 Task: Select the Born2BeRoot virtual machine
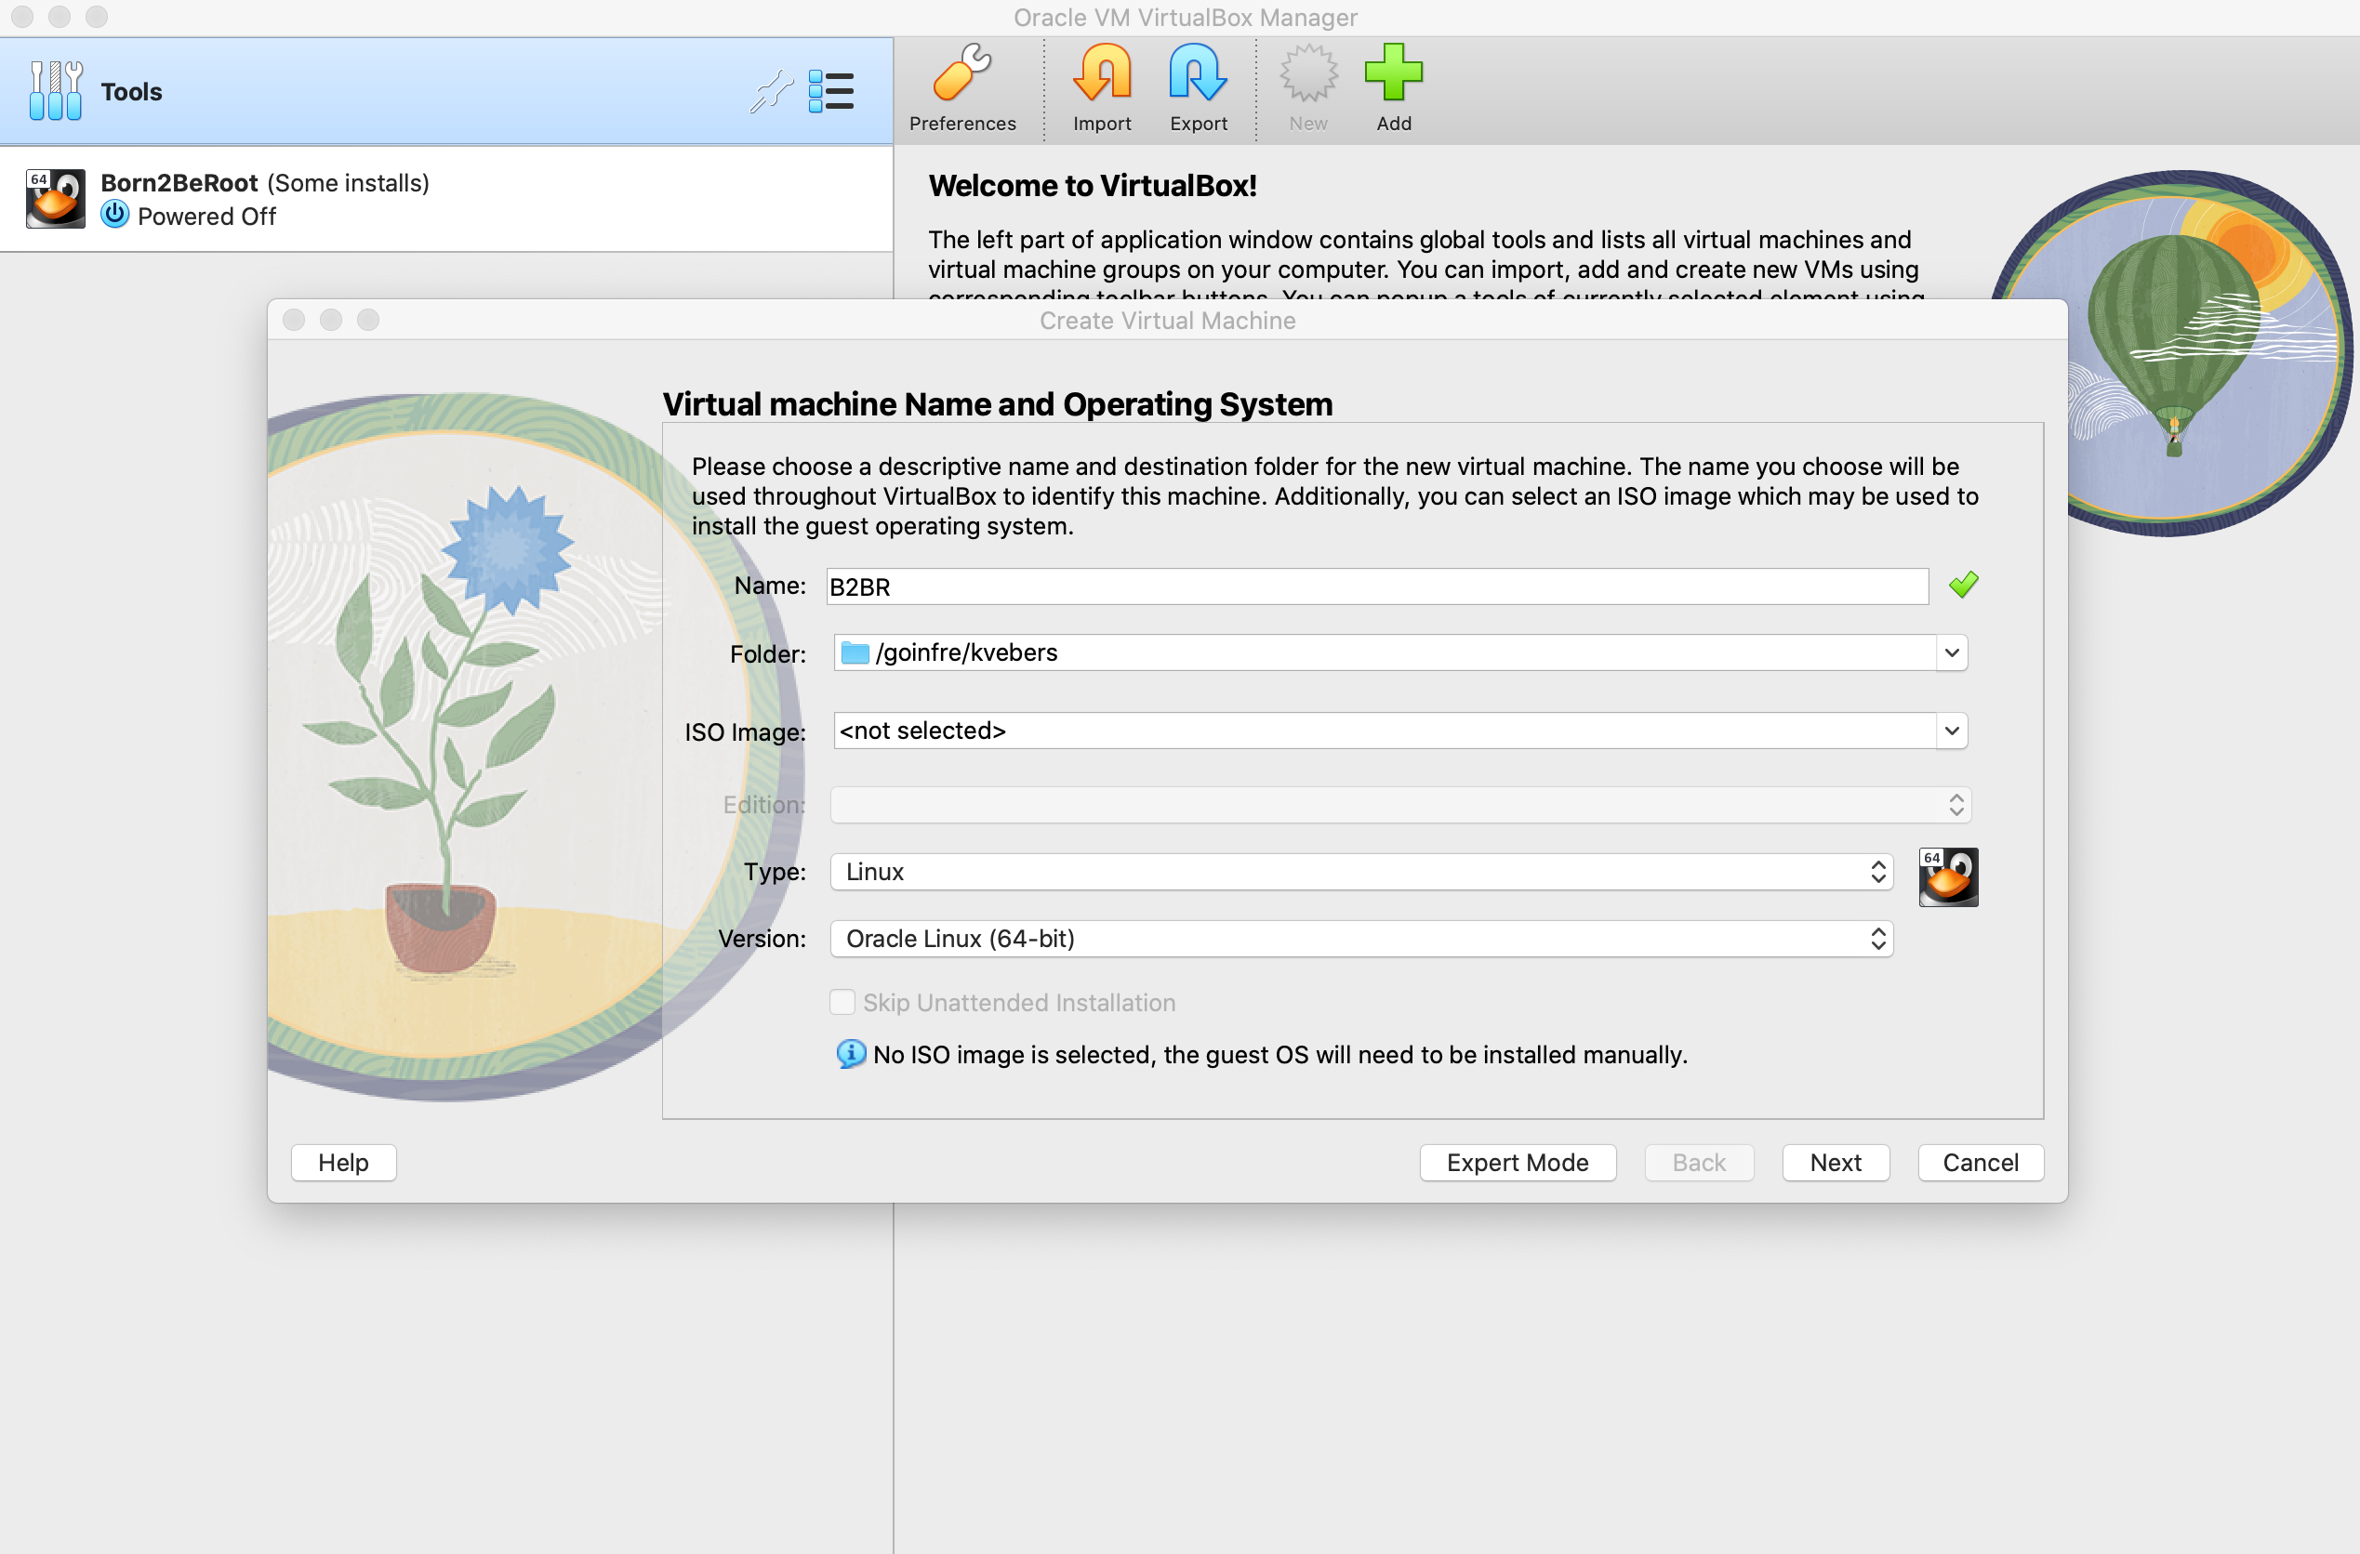pos(446,199)
